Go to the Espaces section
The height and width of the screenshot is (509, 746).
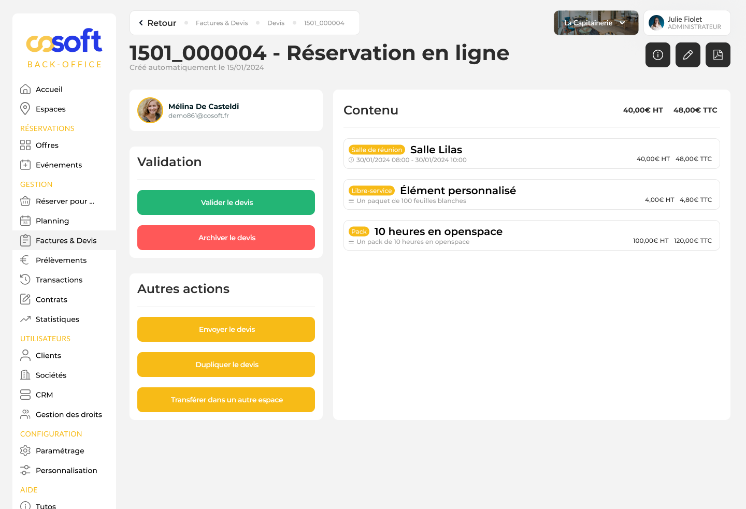point(64,109)
